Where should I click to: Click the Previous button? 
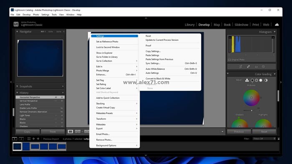(x=239, y=132)
